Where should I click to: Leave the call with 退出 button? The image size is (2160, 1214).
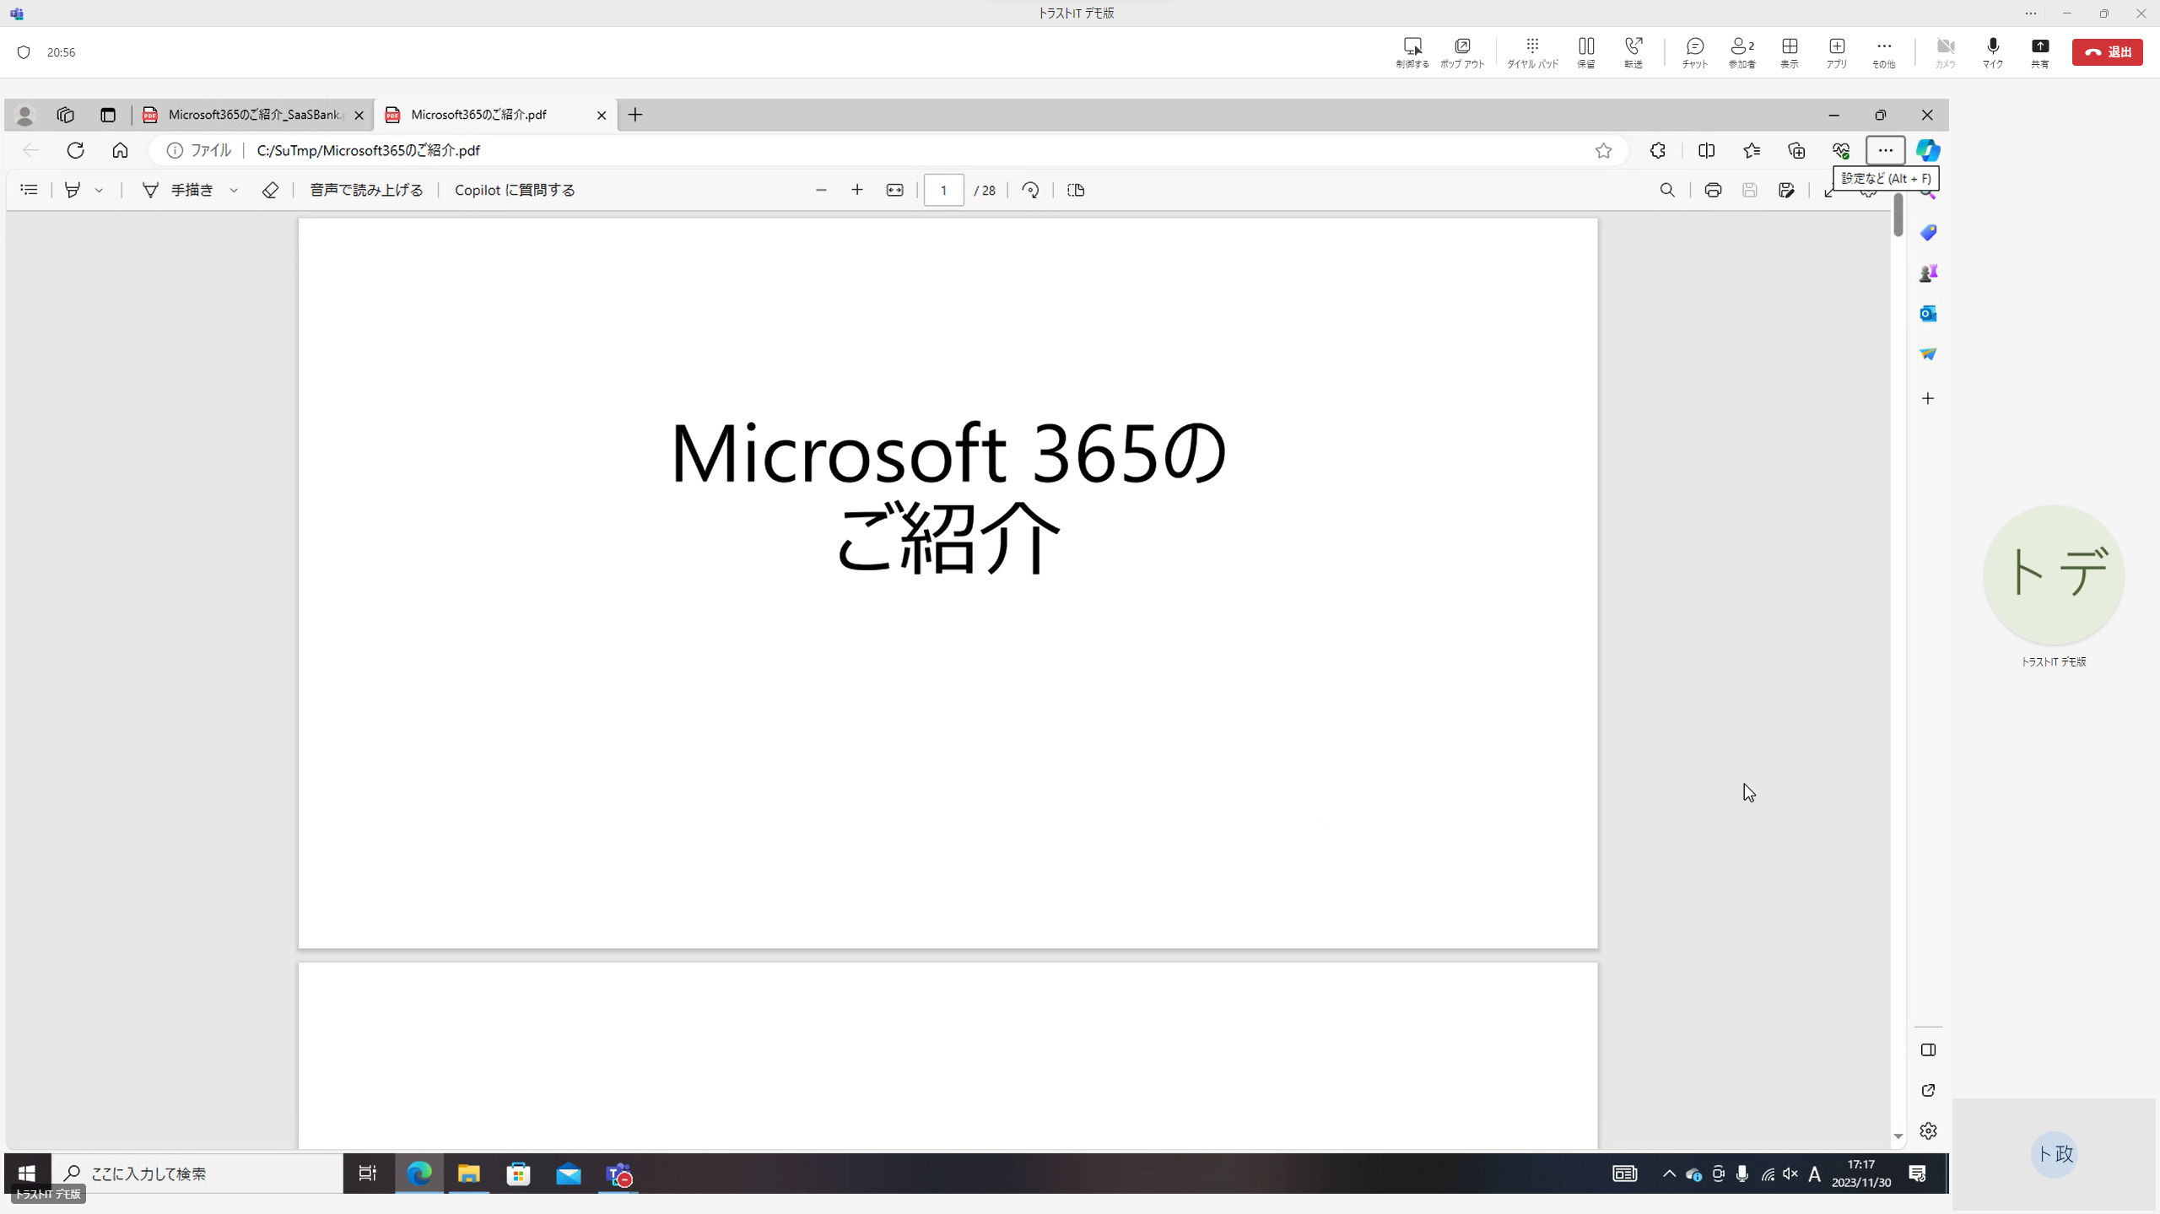[x=2107, y=51]
